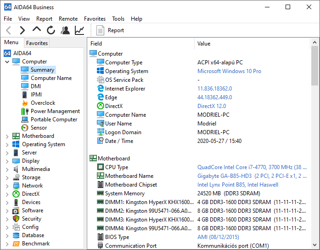Viewport: 320px width, 250px height.
Task: Click the Windows logo beside Operating System in tree
Action: [16, 144]
